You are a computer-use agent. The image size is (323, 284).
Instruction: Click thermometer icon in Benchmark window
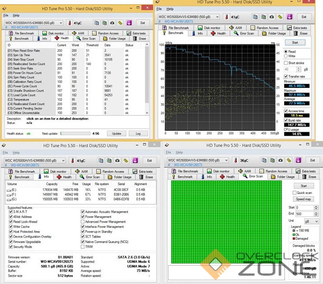point(227,17)
